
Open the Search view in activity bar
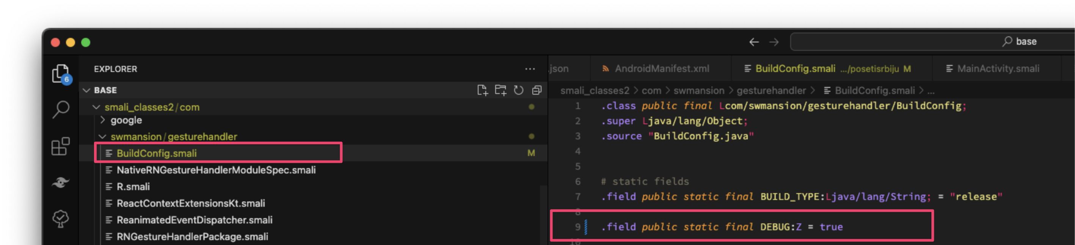coord(61,109)
